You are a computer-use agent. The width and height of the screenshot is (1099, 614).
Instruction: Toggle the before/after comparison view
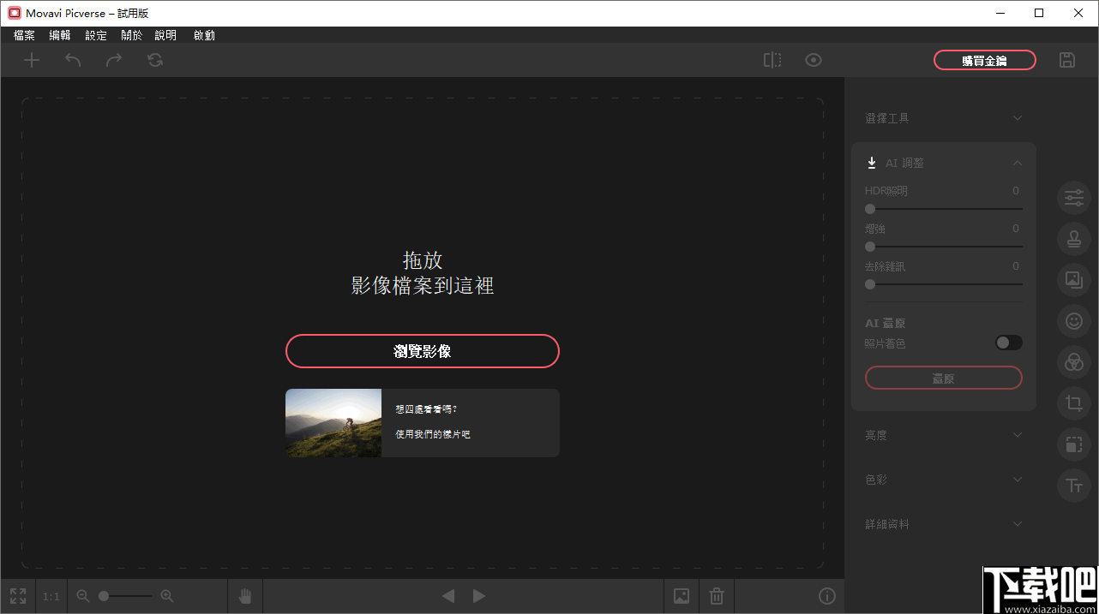pyautogui.click(x=772, y=60)
